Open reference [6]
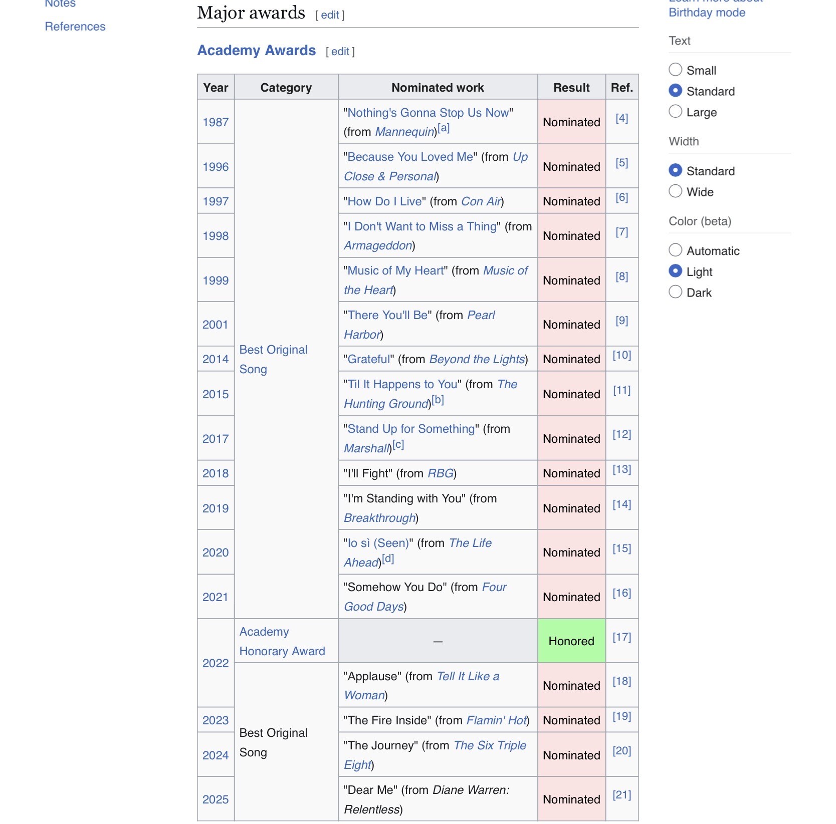 (x=621, y=197)
